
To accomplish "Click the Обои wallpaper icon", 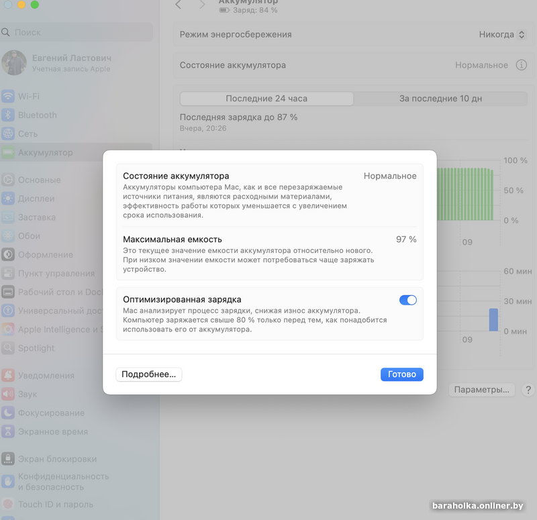I will point(8,236).
